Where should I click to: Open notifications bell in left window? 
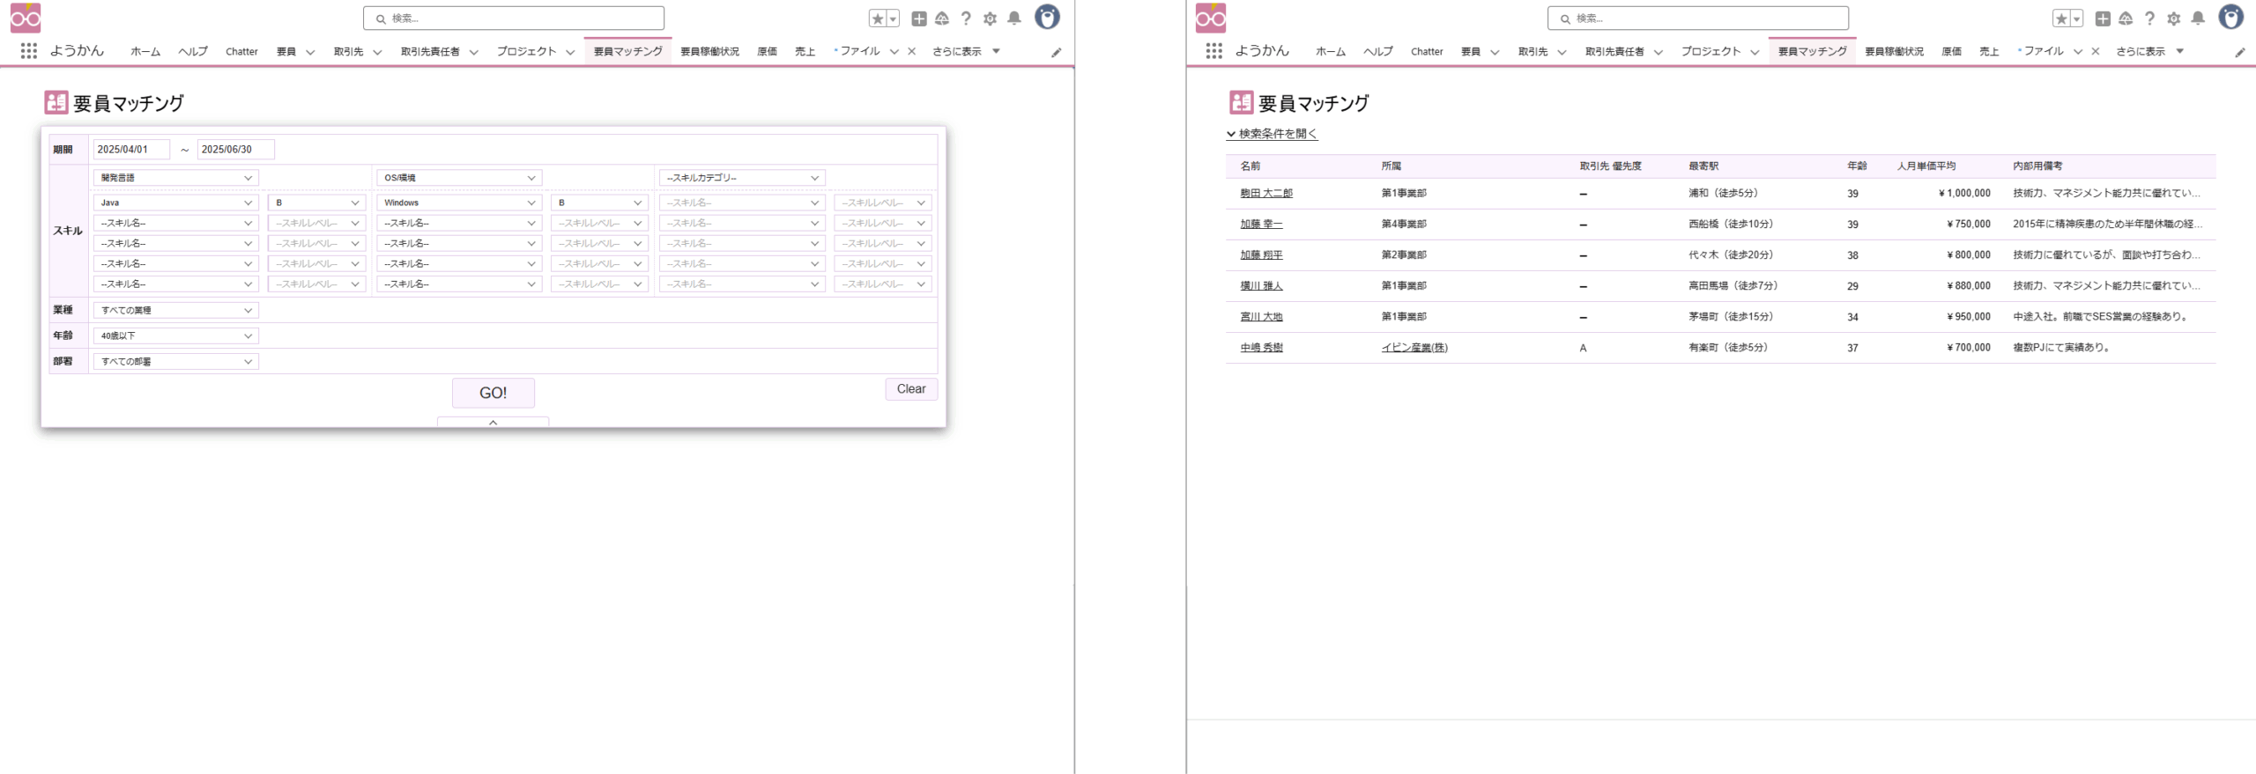1014,18
